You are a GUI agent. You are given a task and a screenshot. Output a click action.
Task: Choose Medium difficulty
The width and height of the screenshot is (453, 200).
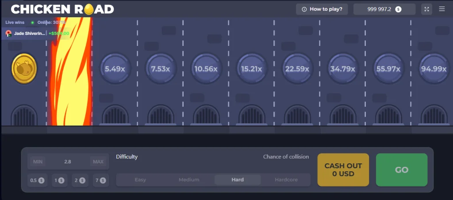point(189,180)
